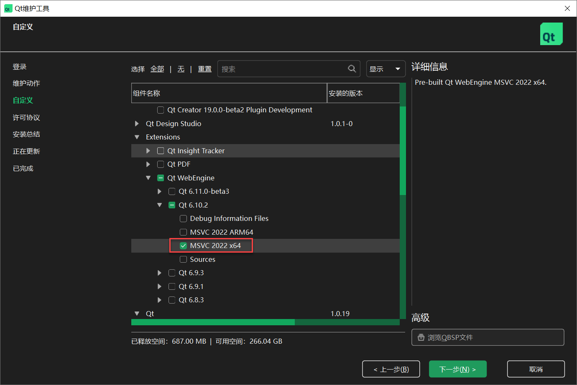Expand the Qt Design Studio node
The height and width of the screenshot is (385, 577).
(137, 124)
